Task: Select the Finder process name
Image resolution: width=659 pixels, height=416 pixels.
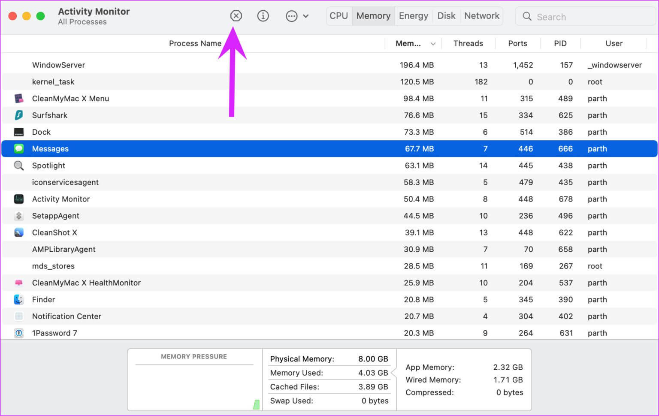Action: 43,299
